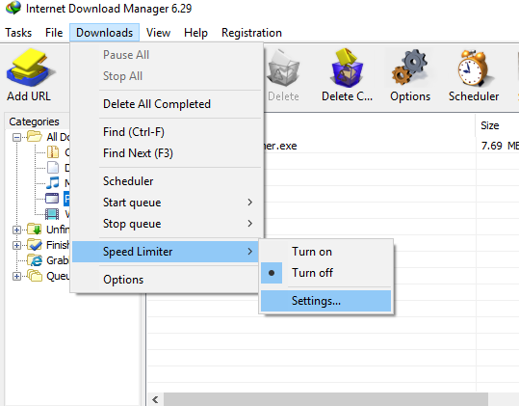
Task: Close the open Downloads menu
Action: tap(104, 33)
